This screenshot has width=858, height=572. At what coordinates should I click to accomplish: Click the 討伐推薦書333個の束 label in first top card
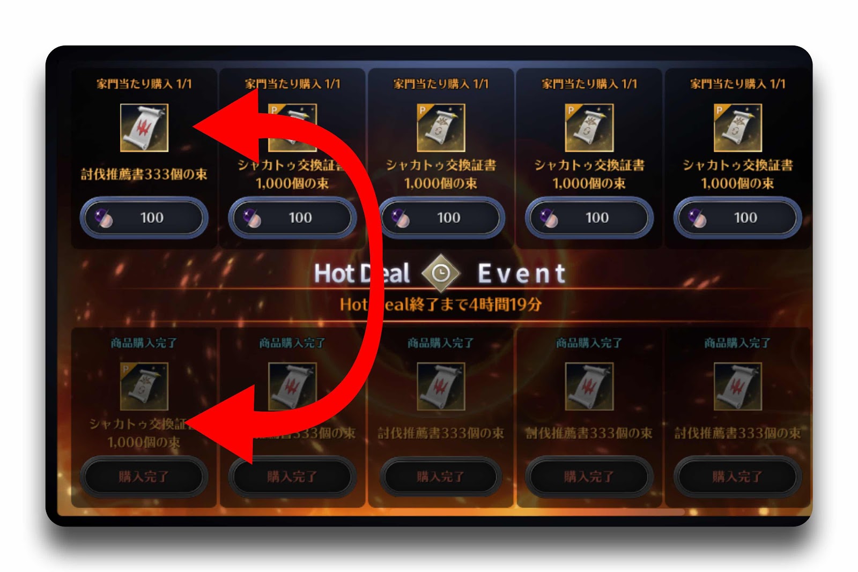tap(144, 174)
